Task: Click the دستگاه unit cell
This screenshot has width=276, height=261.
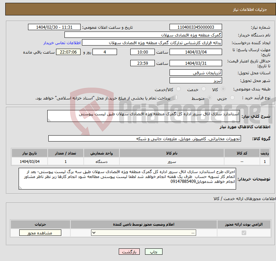Action: (102, 162)
